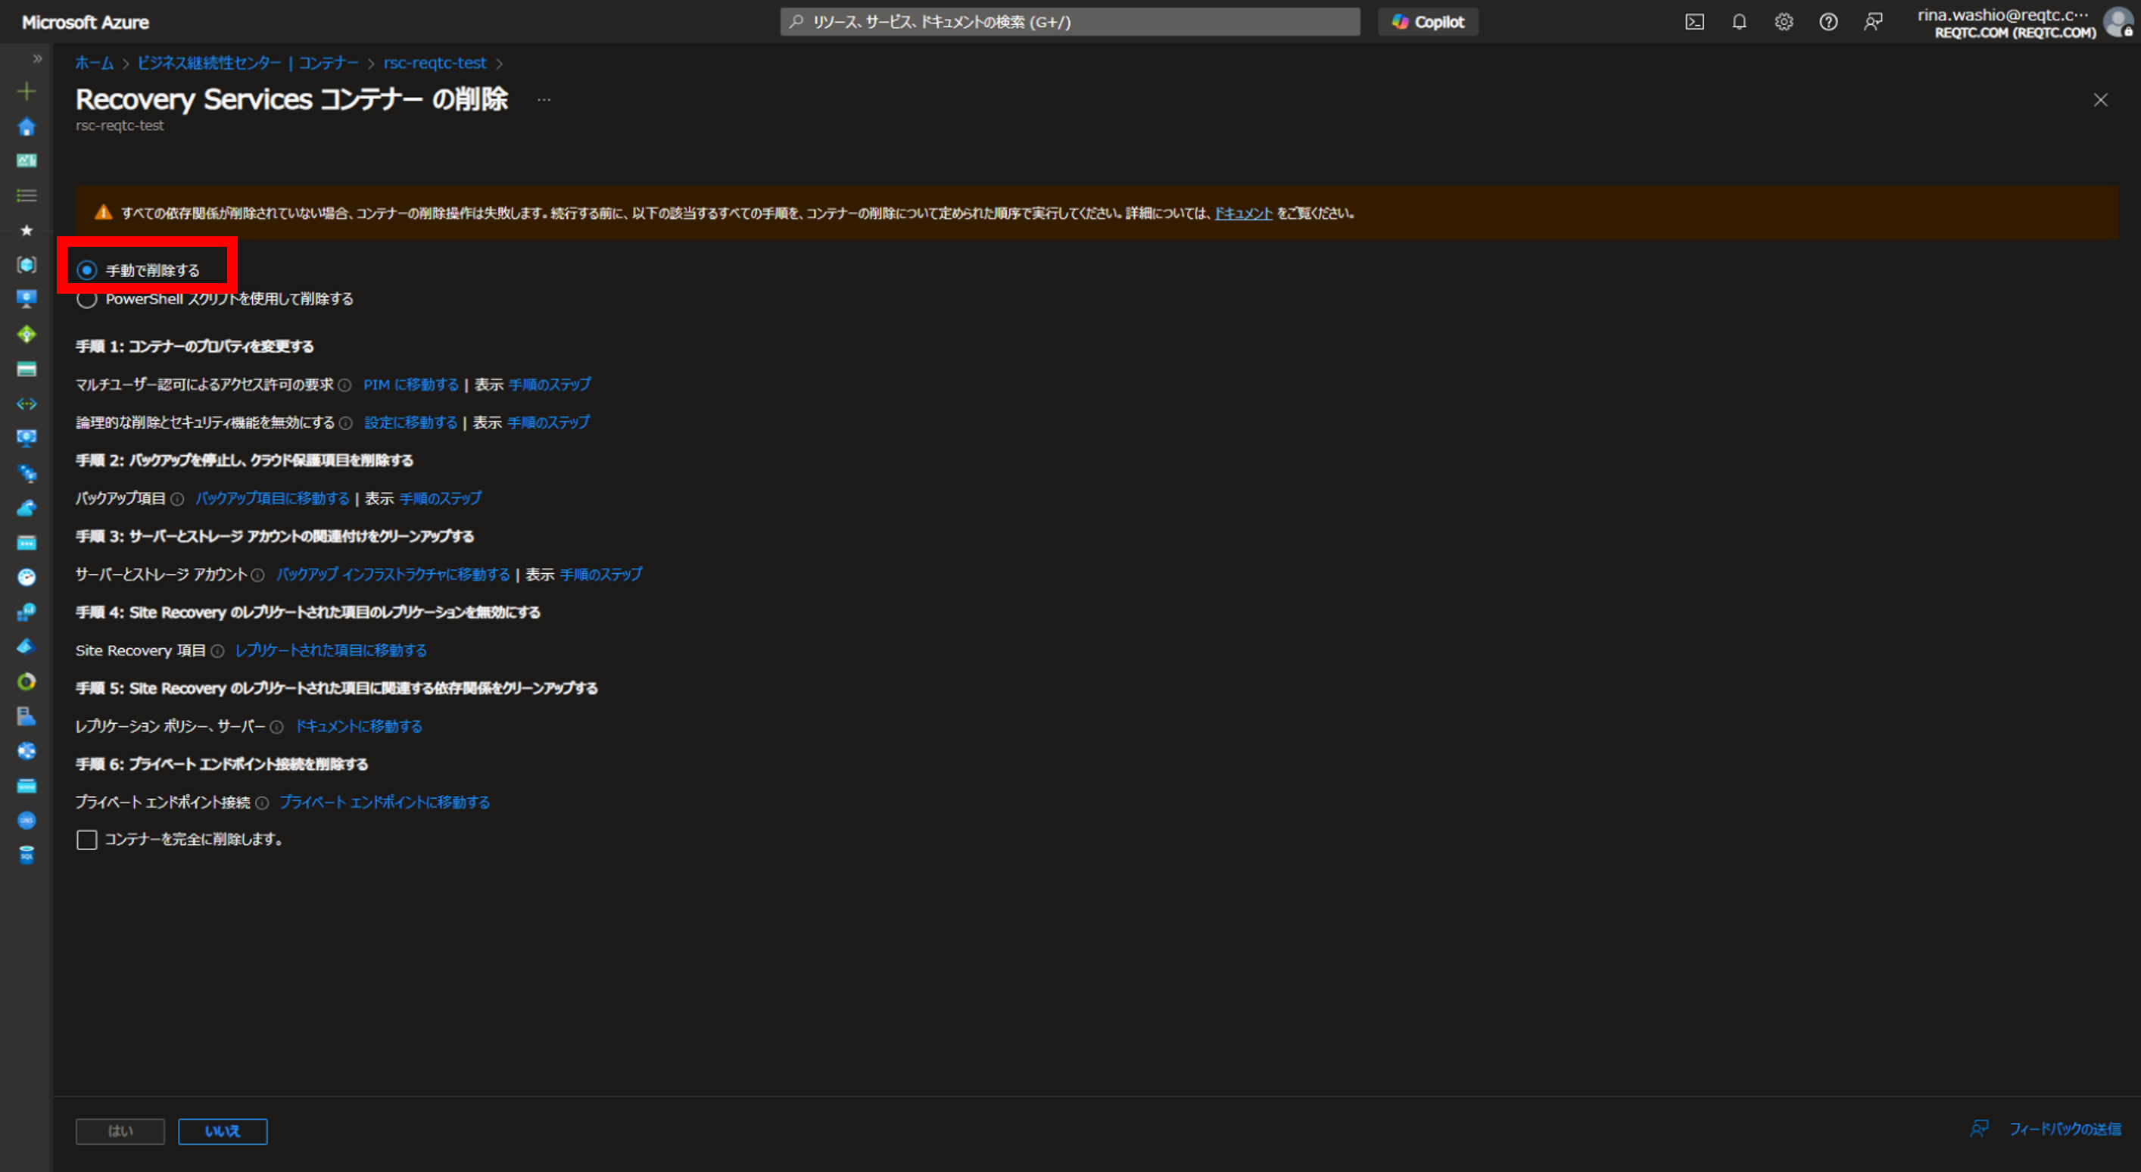Image resolution: width=2141 pixels, height=1172 pixels.
Task: Click info icon next to バックアップ項目
Action: 177,499
